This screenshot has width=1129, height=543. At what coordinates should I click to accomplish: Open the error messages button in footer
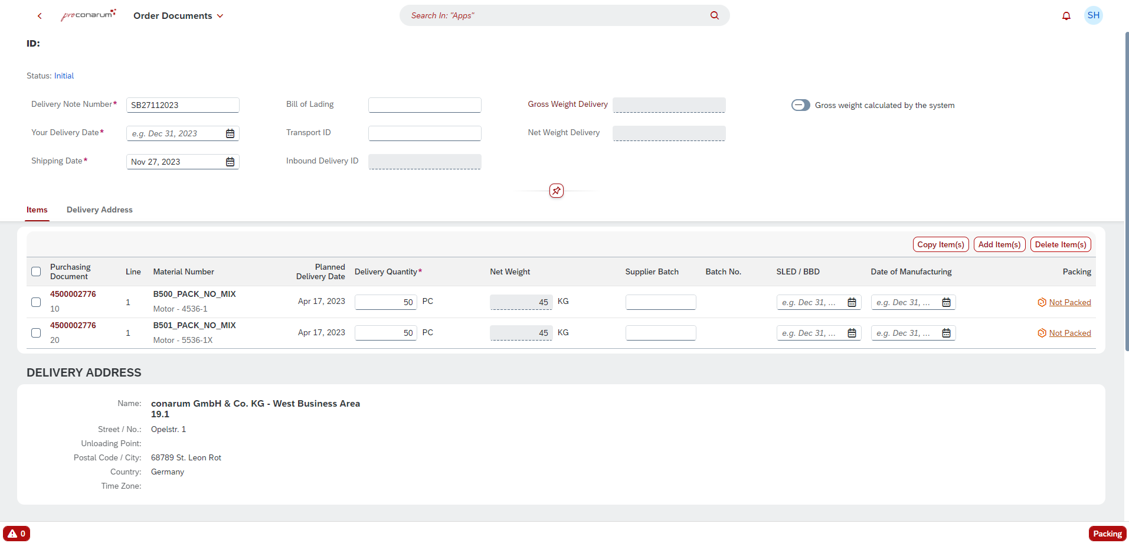tap(17, 534)
